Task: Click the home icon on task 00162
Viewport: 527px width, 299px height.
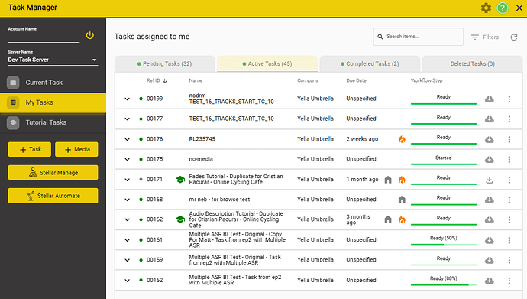Action: click(388, 219)
